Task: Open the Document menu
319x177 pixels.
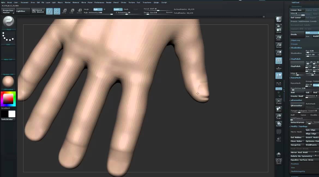Action: (x=24, y=2)
